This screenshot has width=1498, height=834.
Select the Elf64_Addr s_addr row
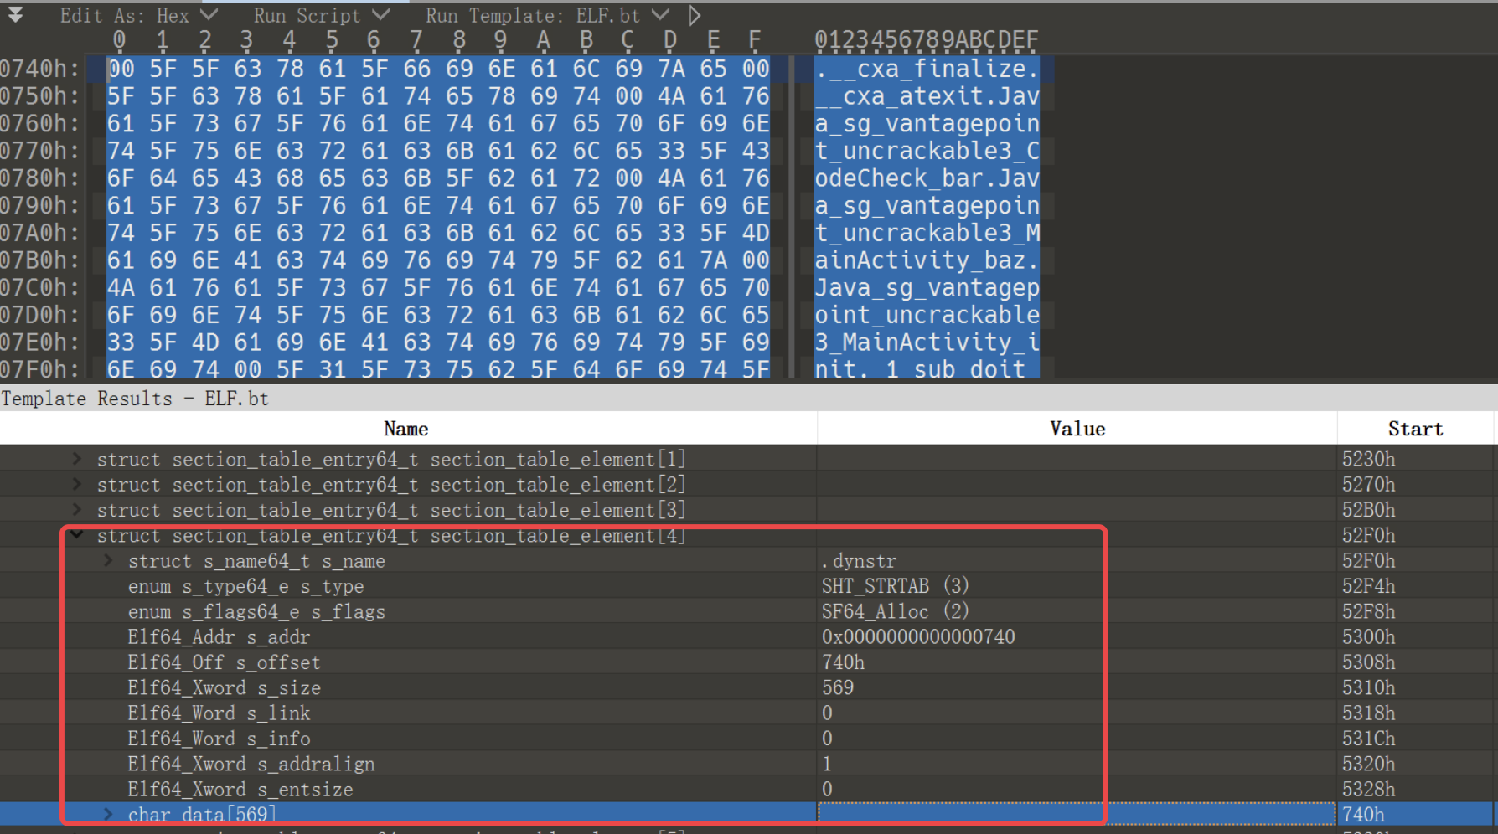tap(747, 637)
